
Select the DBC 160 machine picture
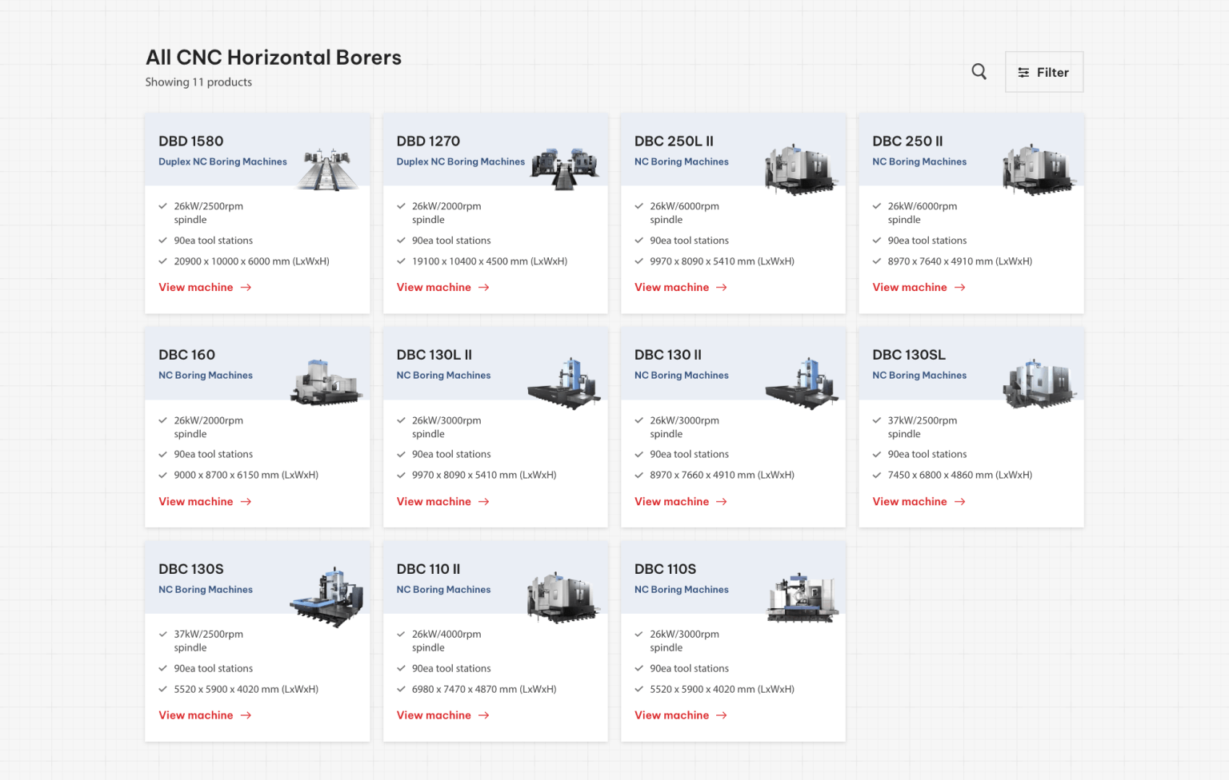[x=326, y=382]
